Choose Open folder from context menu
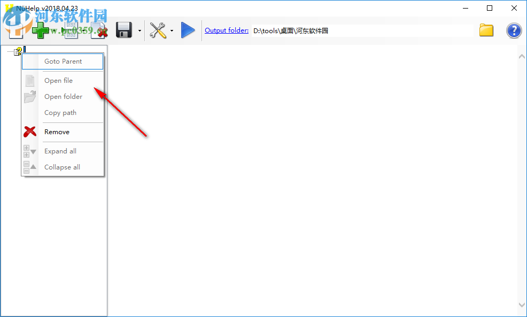Viewport: 527px width, 317px height. (x=63, y=97)
